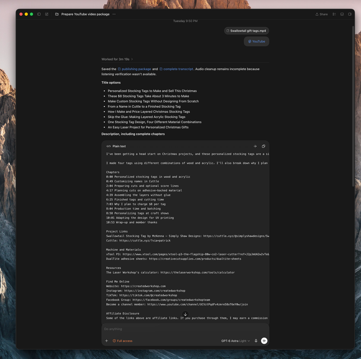This screenshot has width=361, height=359.
Task: Start dictation with microphone icon
Action: (256, 341)
